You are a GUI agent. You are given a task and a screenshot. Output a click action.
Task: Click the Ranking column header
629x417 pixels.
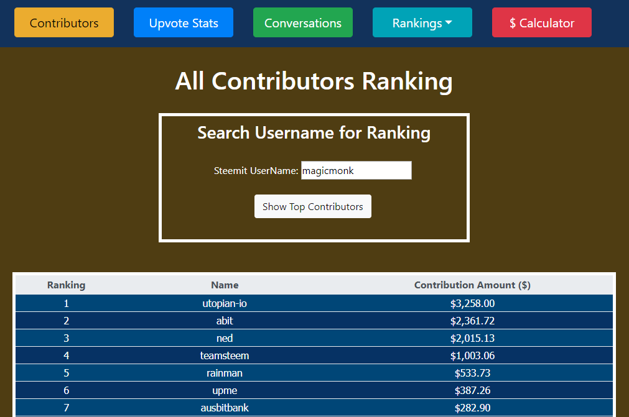click(66, 285)
